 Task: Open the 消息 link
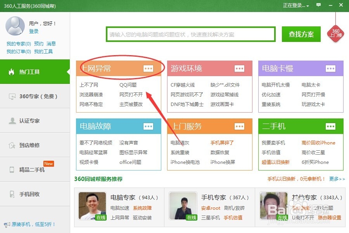51,44
